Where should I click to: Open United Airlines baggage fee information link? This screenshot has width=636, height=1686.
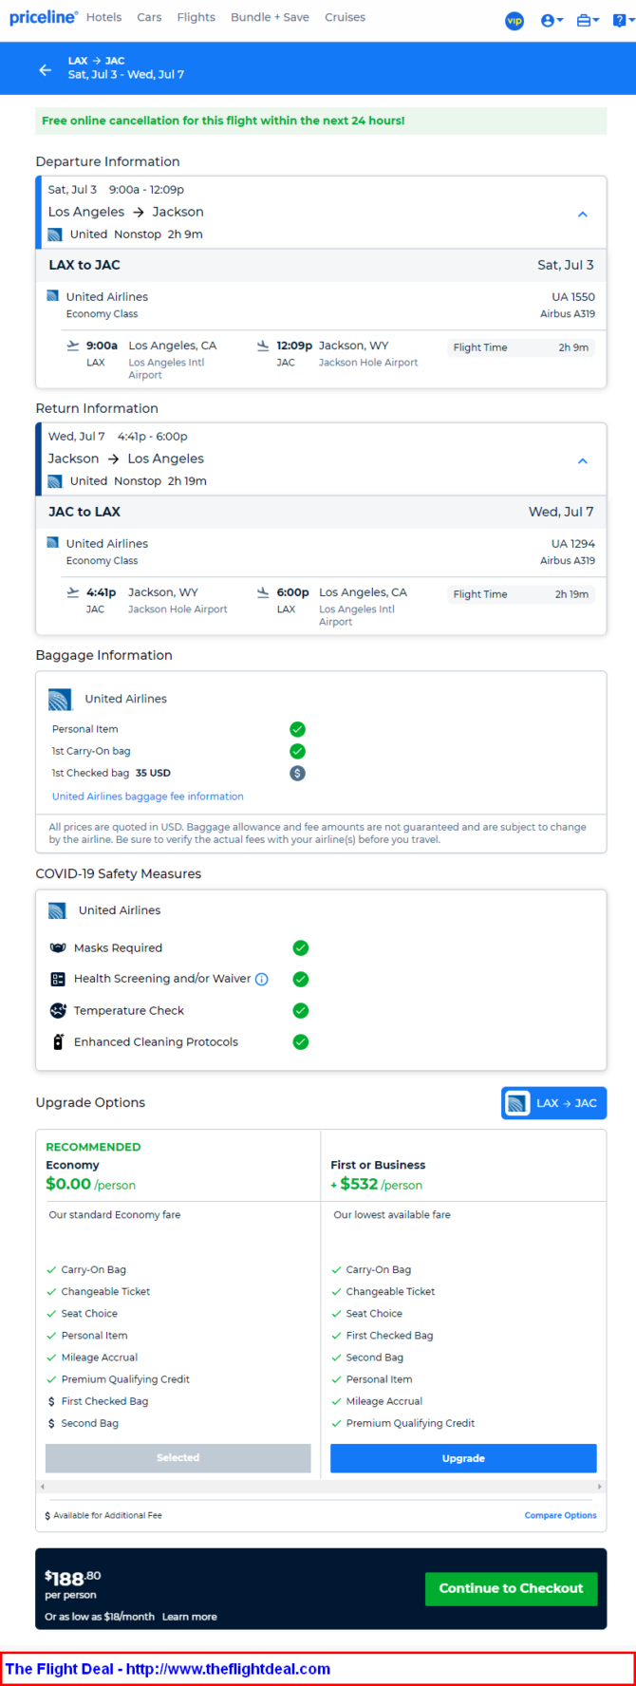coord(148,796)
